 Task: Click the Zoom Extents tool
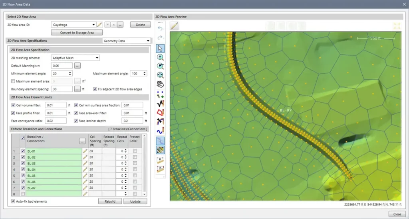tap(161, 75)
